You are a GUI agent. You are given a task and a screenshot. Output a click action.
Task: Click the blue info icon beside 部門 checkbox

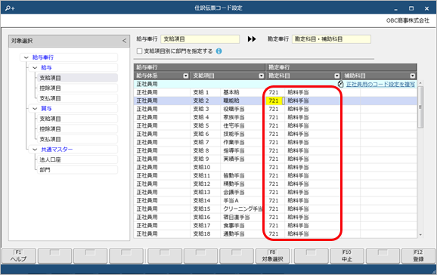(219, 51)
